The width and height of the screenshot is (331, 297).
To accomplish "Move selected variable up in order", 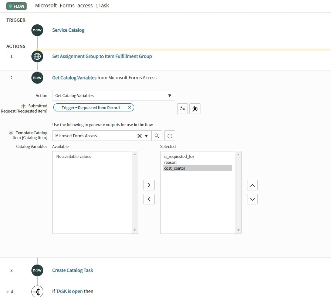I will coord(253,185).
